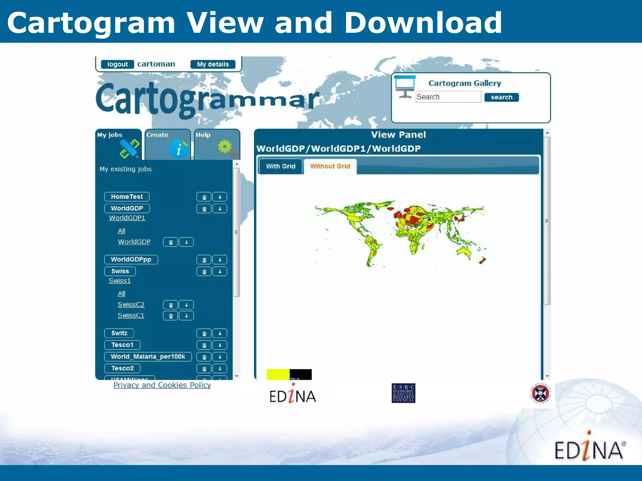This screenshot has height=481, width=642.
Task: Click the yellow legend color swatch
Action: click(x=278, y=375)
